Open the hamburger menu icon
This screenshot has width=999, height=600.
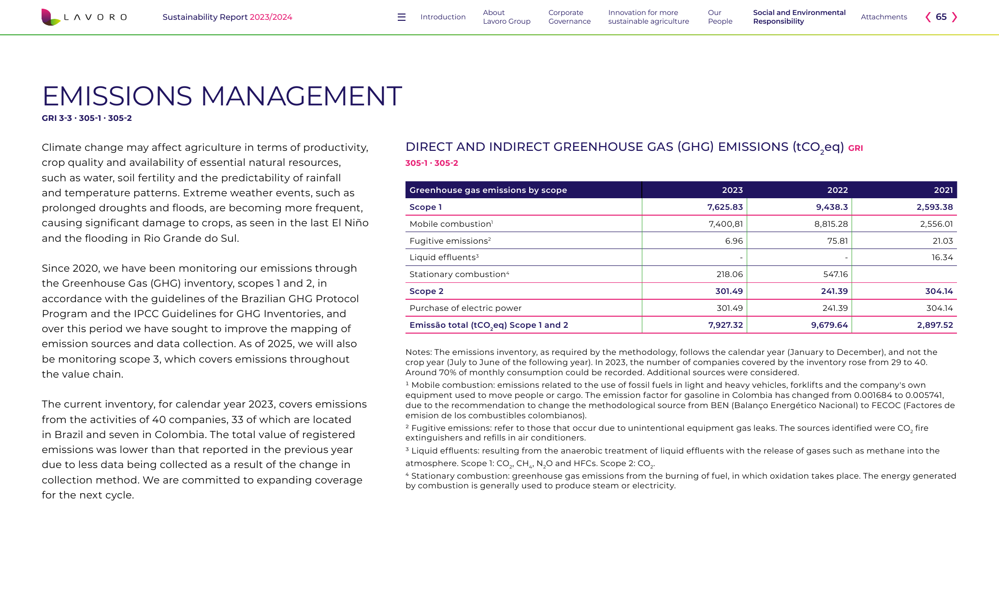401,17
